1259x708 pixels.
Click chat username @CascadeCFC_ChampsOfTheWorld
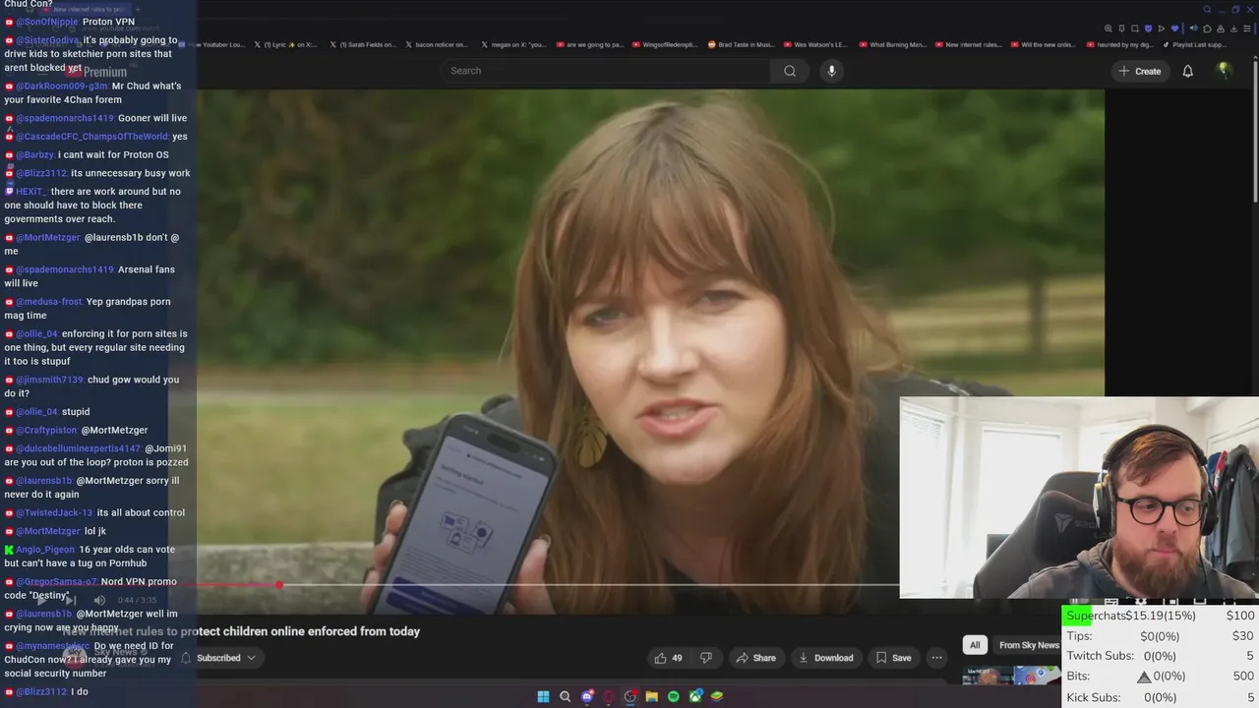(92, 137)
